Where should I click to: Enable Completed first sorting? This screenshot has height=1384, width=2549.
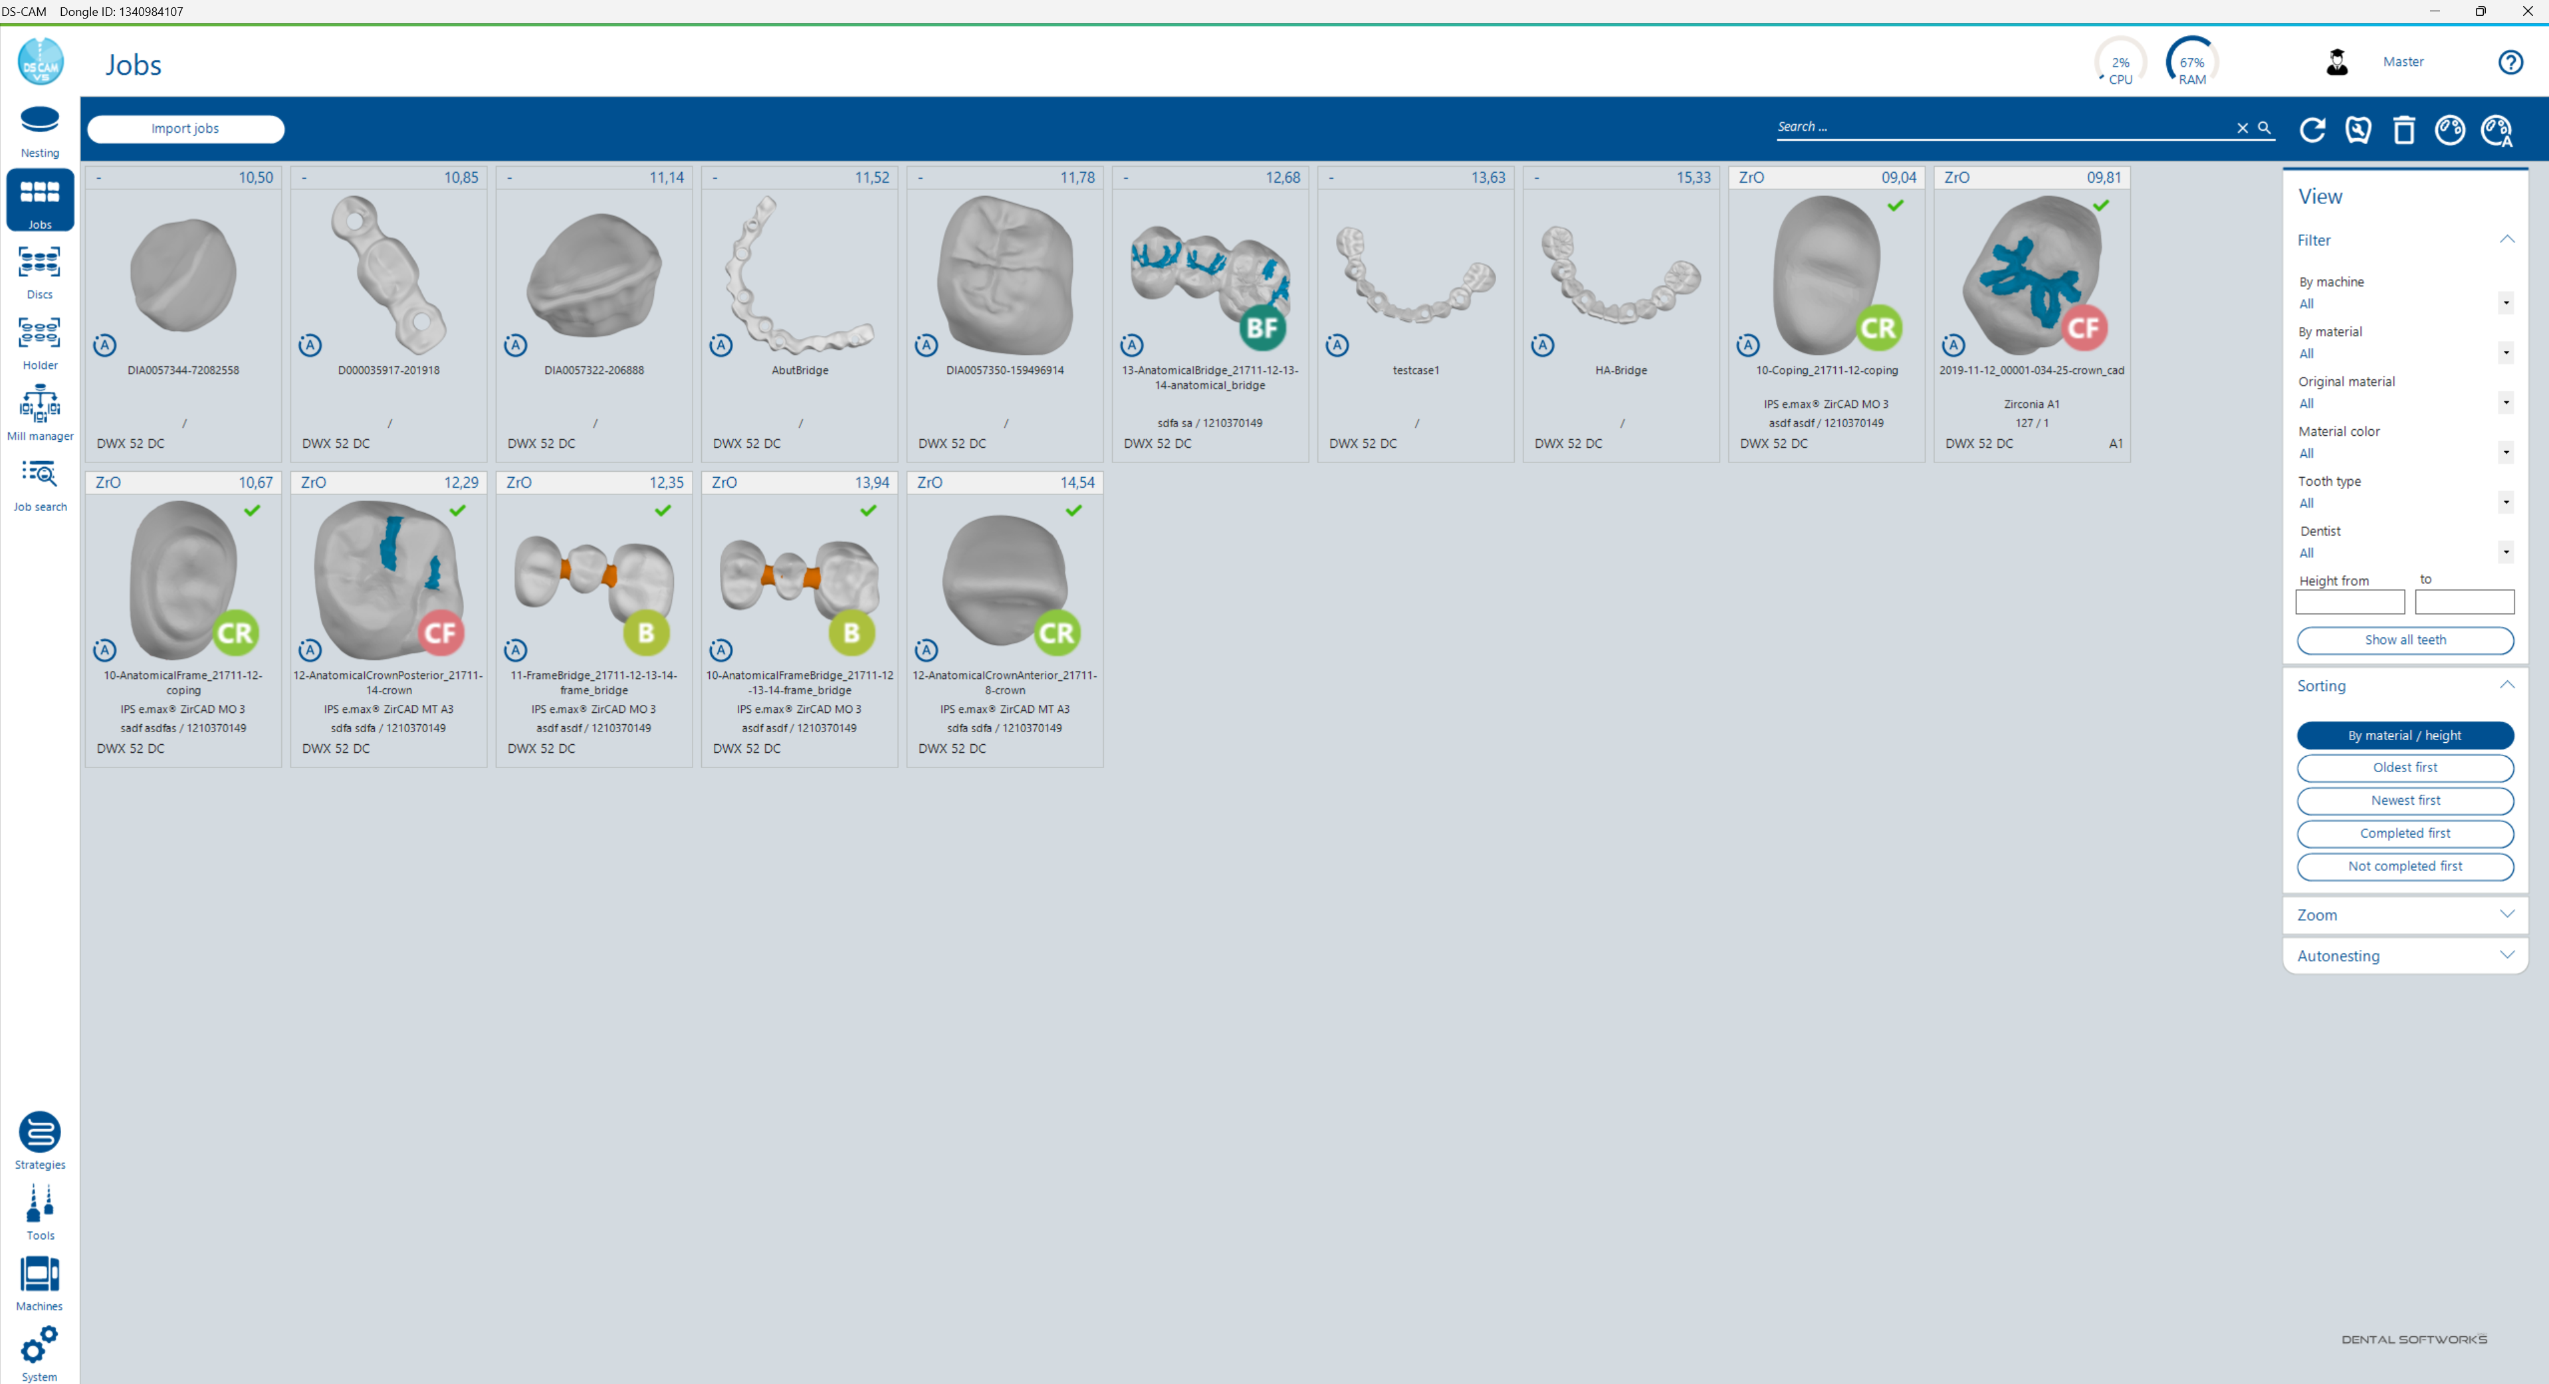(x=2405, y=833)
